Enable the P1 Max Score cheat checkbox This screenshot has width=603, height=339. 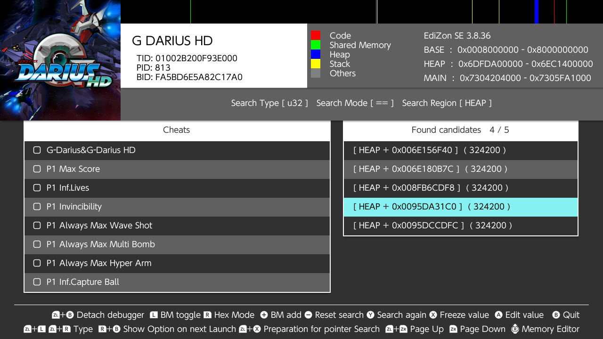(x=37, y=169)
